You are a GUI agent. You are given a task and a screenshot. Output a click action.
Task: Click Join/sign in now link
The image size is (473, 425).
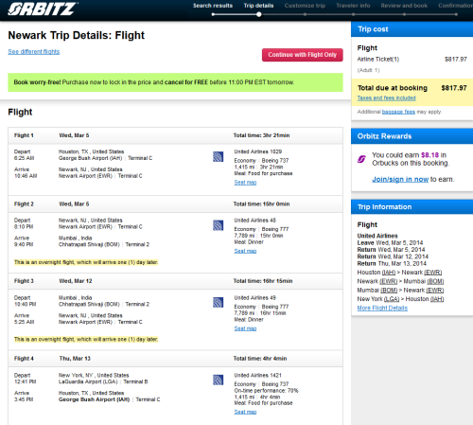tap(400, 179)
